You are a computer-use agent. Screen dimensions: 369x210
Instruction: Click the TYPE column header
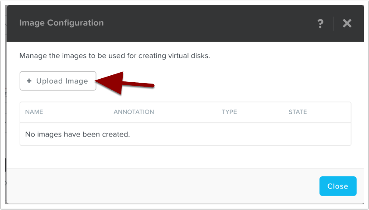229,112
